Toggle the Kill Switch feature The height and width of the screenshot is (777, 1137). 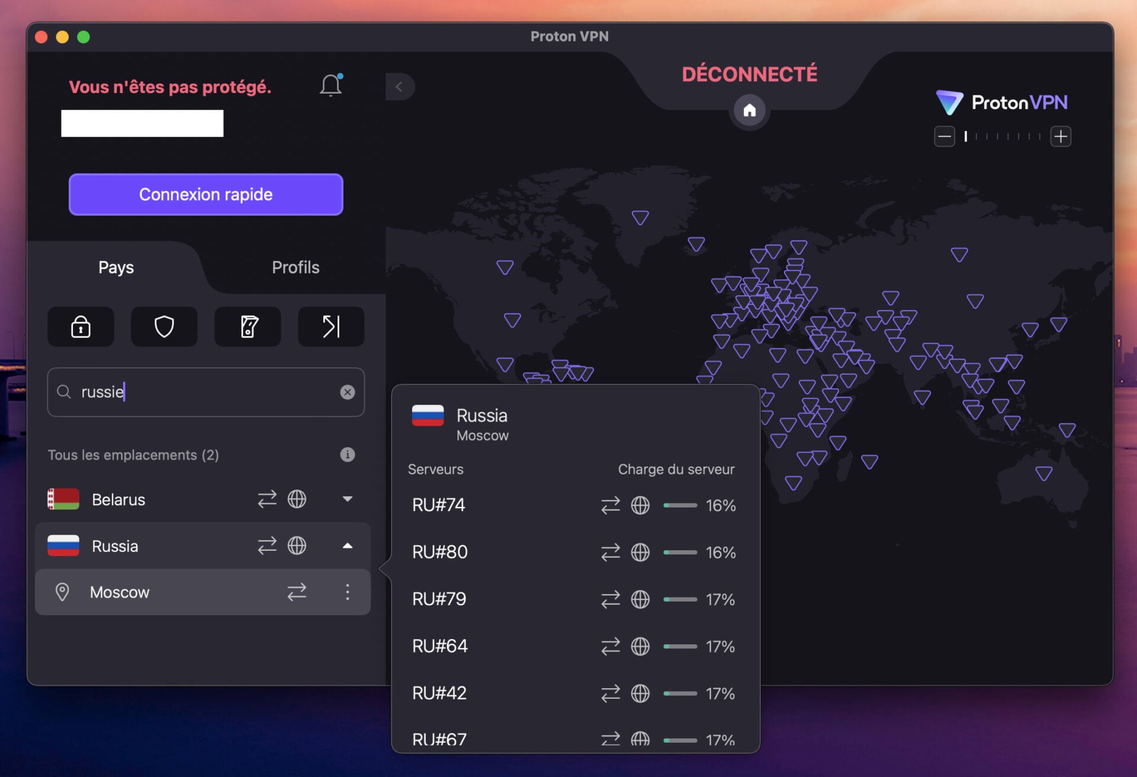click(x=248, y=326)
